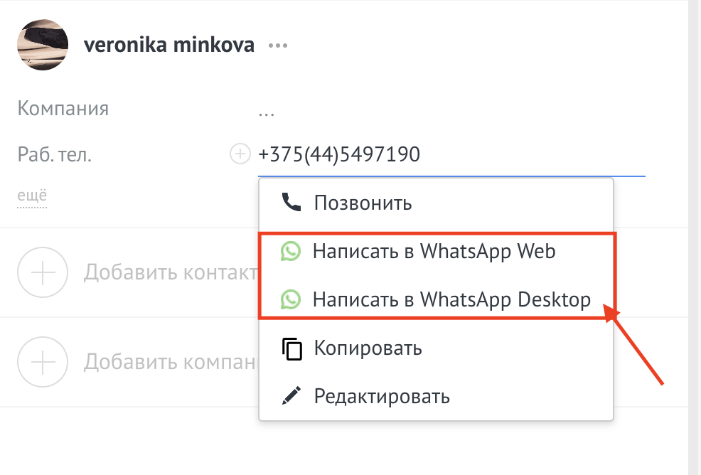
Task: Click the Добавить компанию text
Action: coord(169,362)
